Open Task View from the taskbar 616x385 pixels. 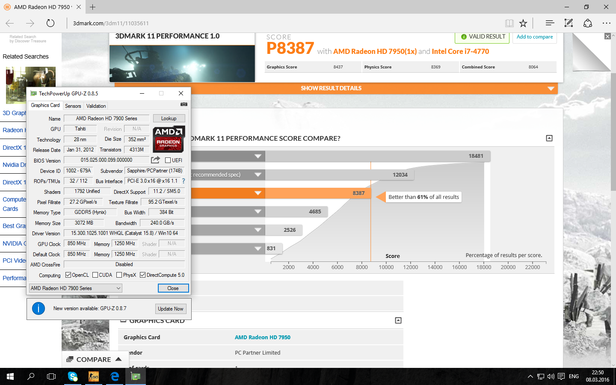pyautogui.click(x=51, y=376)
